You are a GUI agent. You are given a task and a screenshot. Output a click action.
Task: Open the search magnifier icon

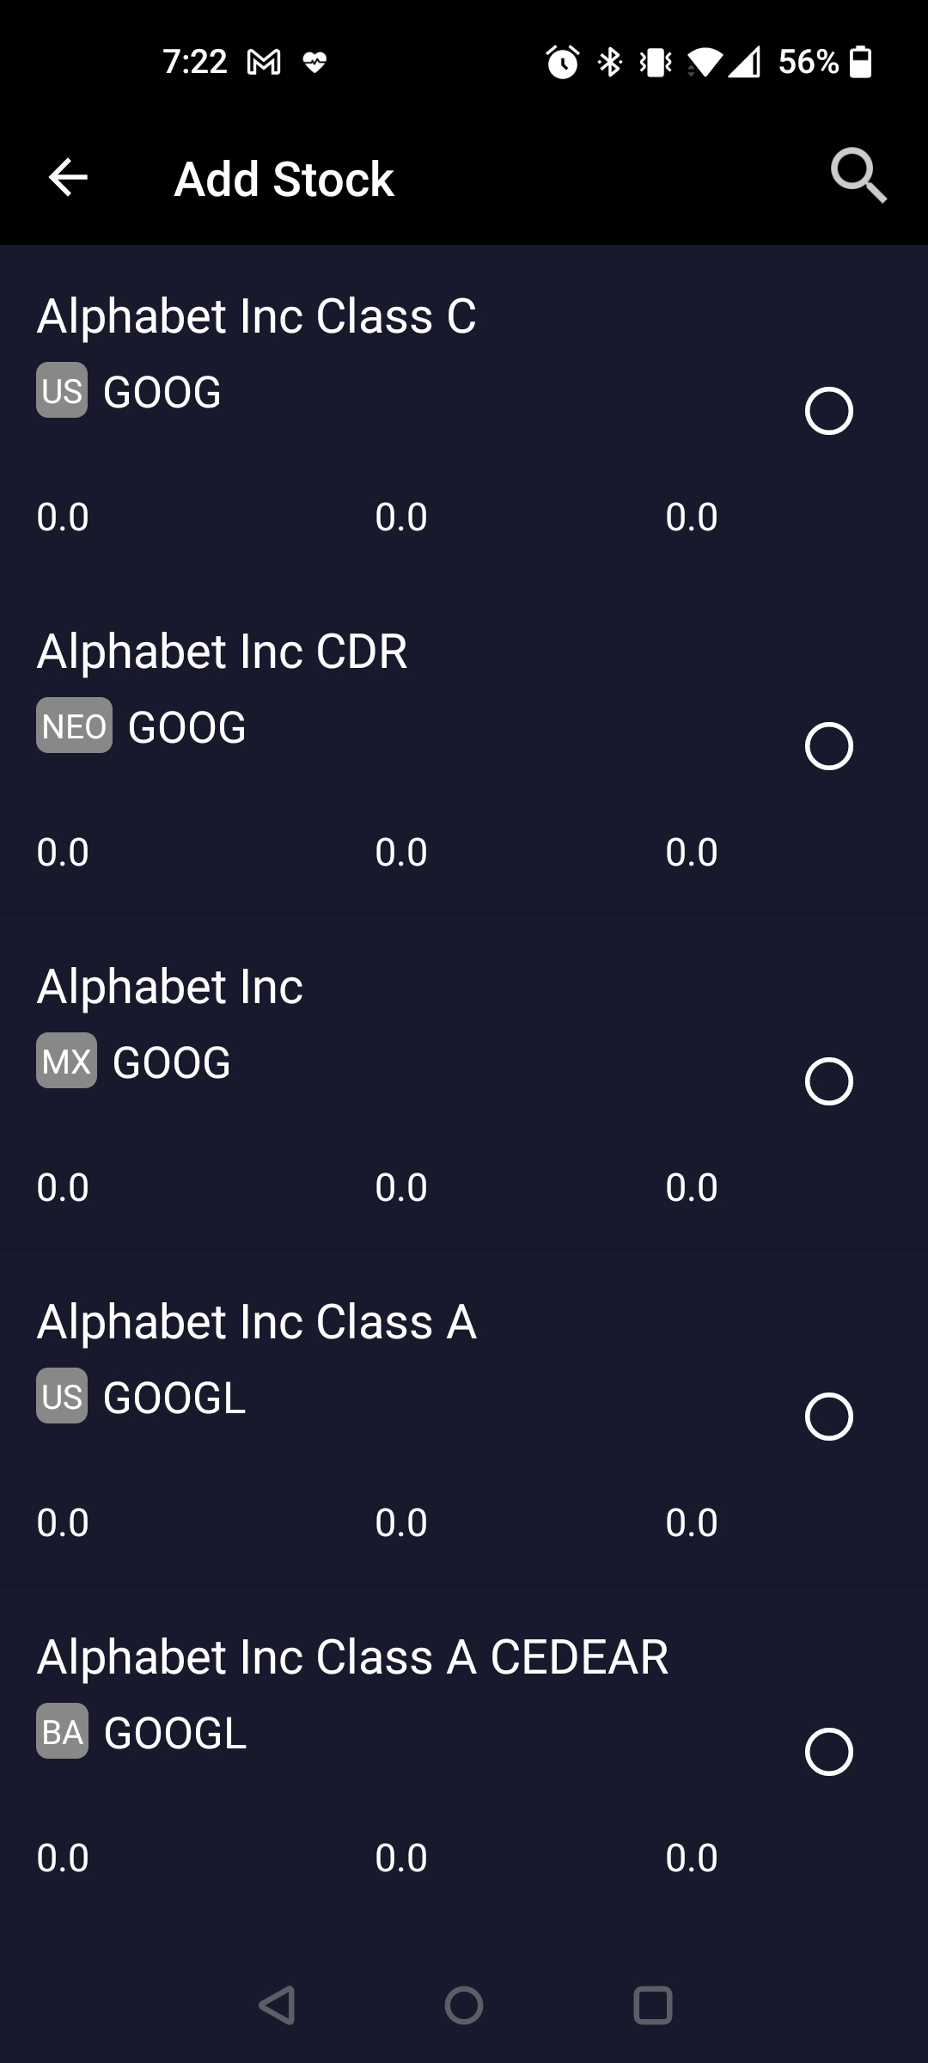click(858, 176)
